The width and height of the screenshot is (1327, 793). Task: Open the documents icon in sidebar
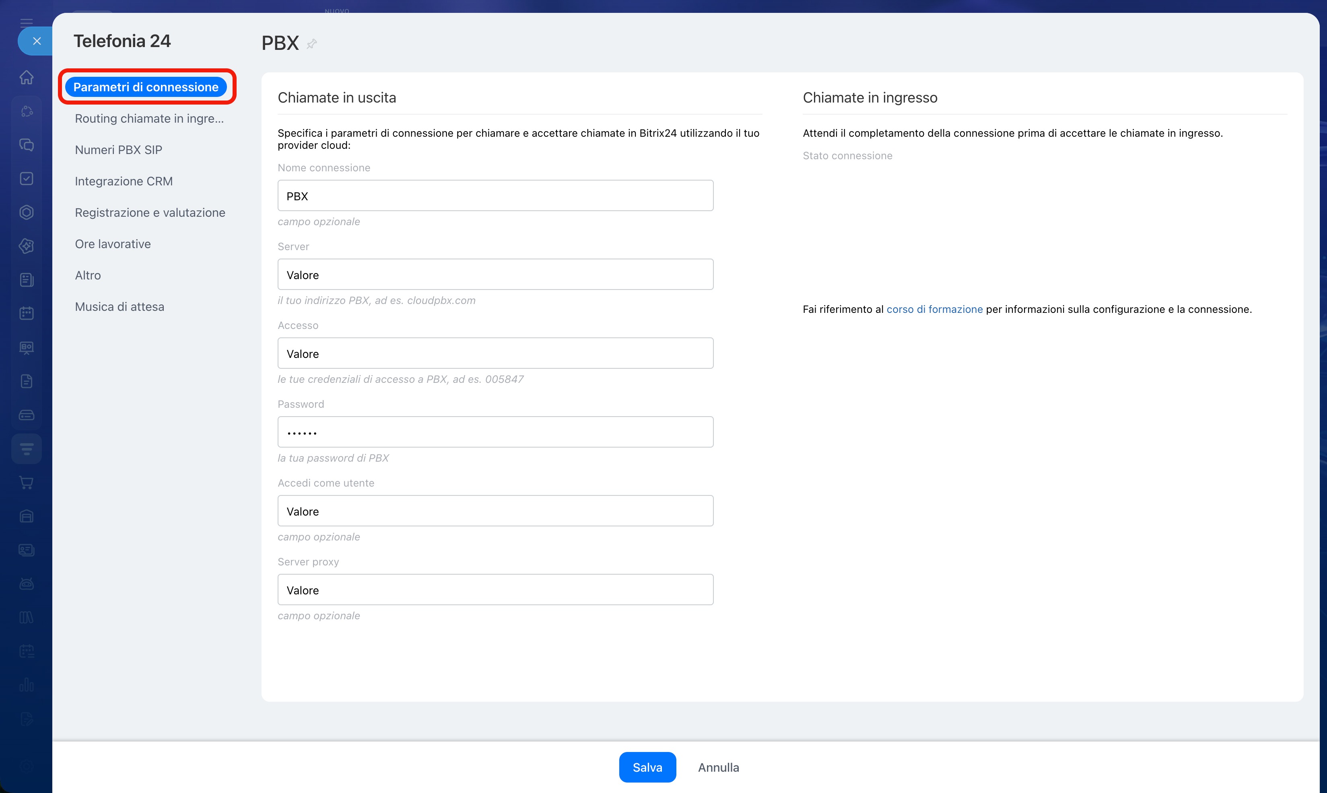click(x=26, y=382)
